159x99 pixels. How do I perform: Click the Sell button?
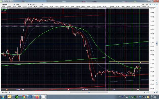coord(143,5)
